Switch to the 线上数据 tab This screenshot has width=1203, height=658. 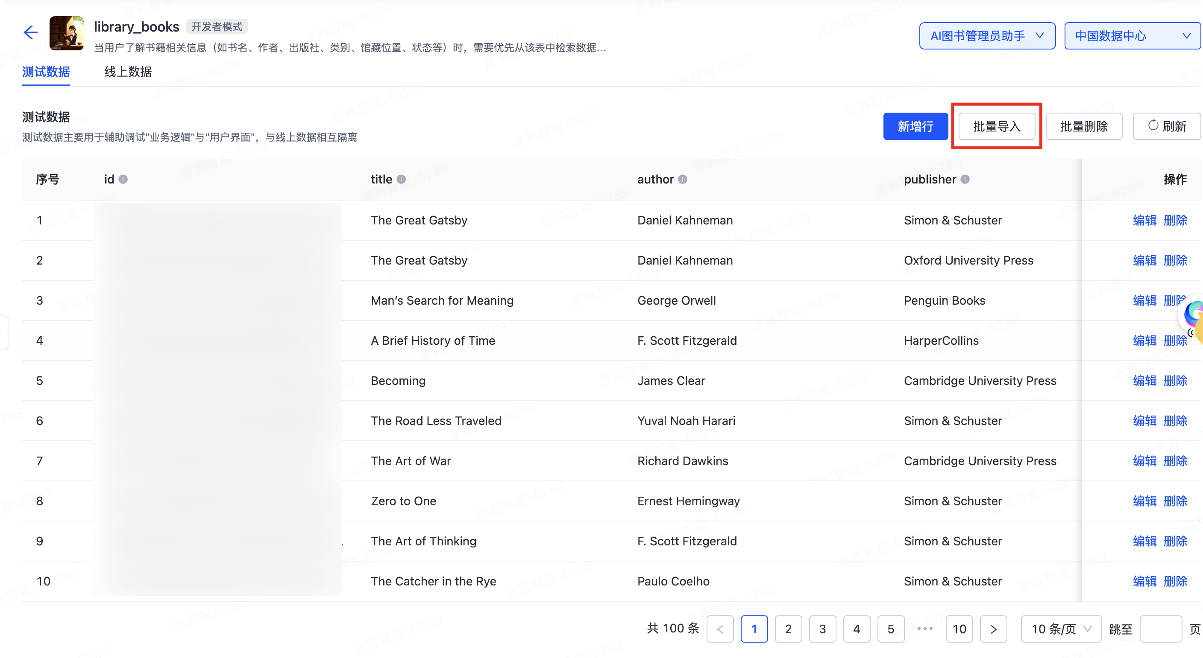tap(128, 72)
